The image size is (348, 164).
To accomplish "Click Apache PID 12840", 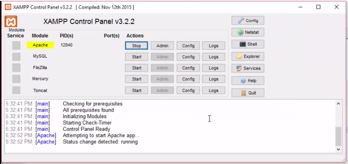I will point(66,45).
